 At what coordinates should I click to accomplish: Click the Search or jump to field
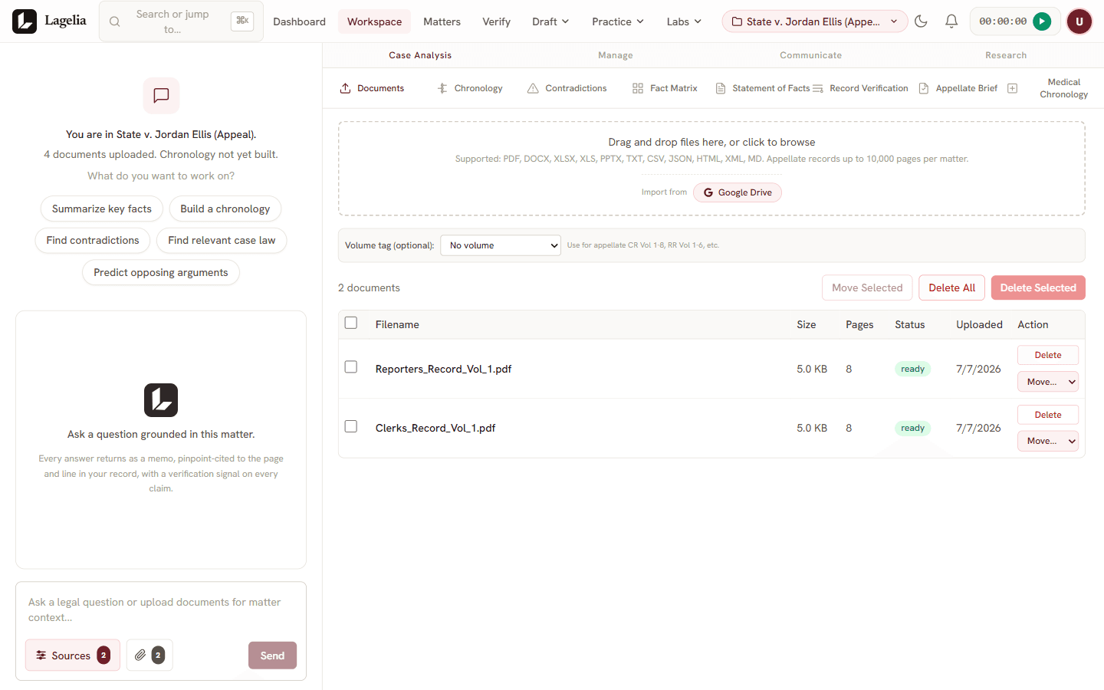[181, 21]
